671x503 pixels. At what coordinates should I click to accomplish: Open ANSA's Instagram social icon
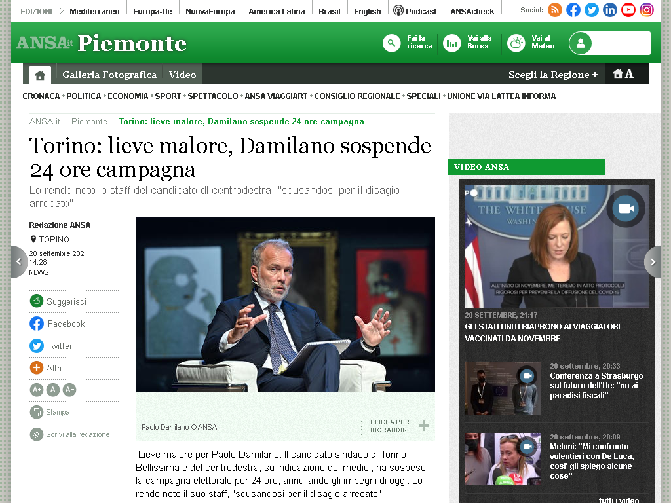tap(647, 10)
